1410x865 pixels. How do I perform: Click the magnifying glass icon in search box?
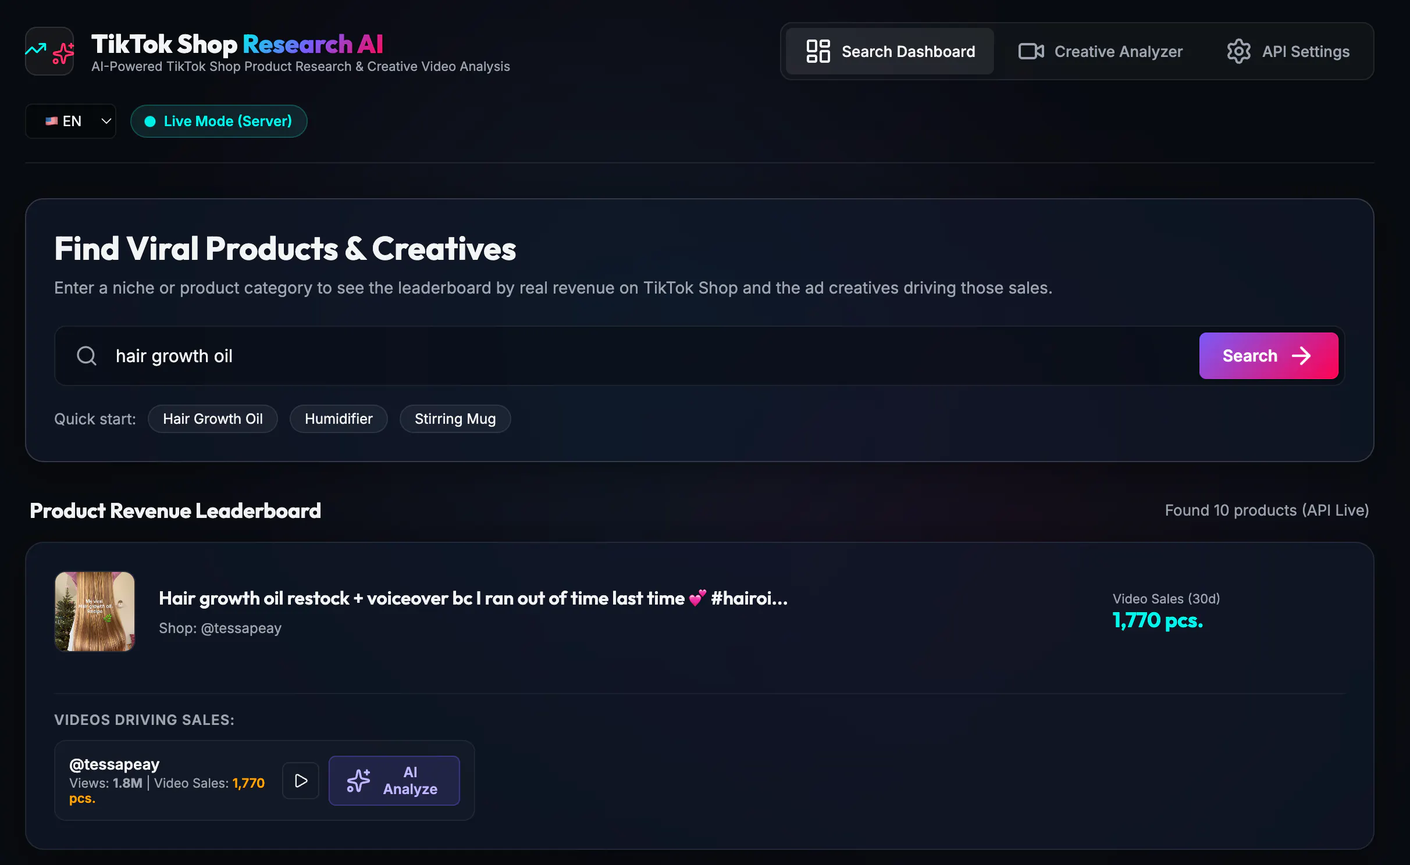[x=87, y=356]
